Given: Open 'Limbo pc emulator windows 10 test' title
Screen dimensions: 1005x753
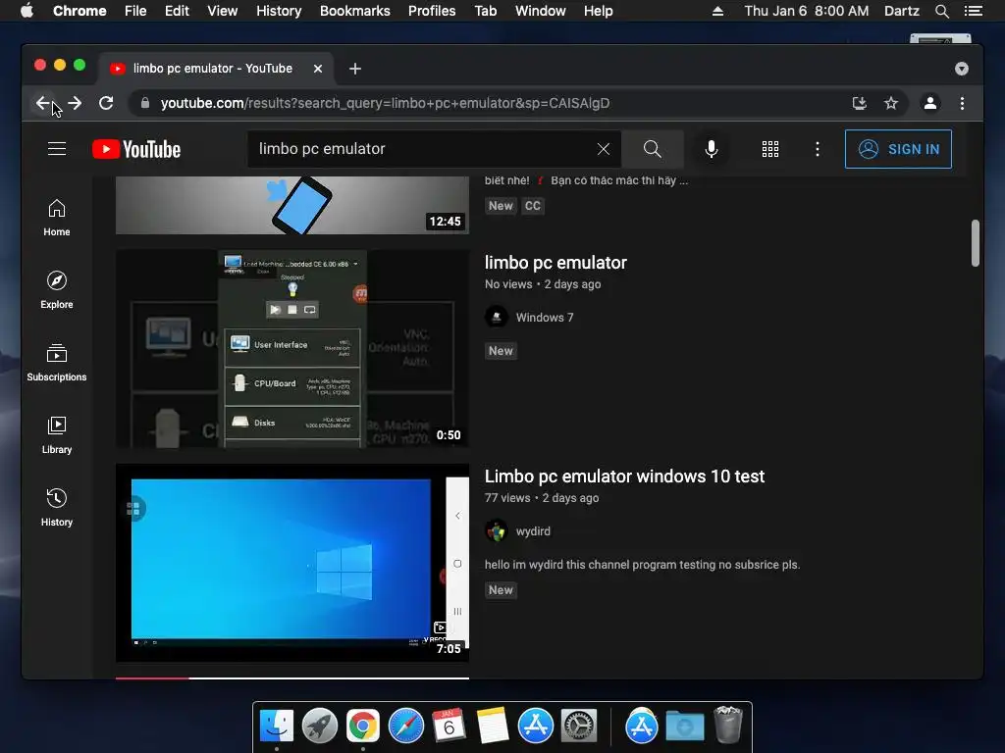Looking at the screenshot, I should tap(624, 477).
